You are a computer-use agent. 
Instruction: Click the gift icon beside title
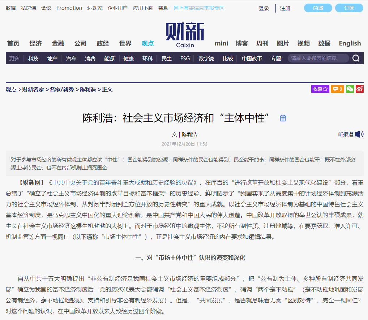coord(283,118)
